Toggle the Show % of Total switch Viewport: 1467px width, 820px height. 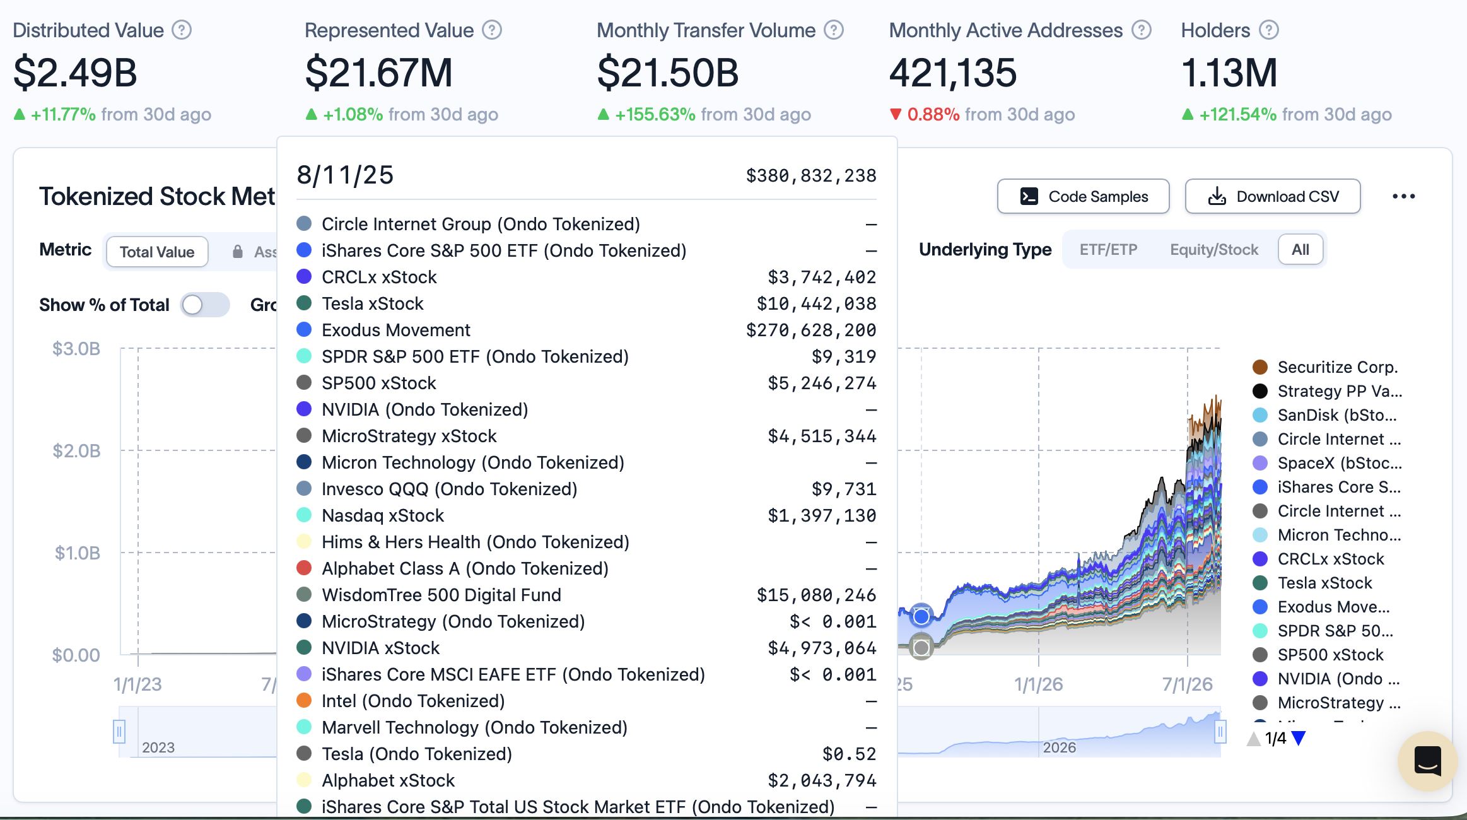(x=205, y=305)
